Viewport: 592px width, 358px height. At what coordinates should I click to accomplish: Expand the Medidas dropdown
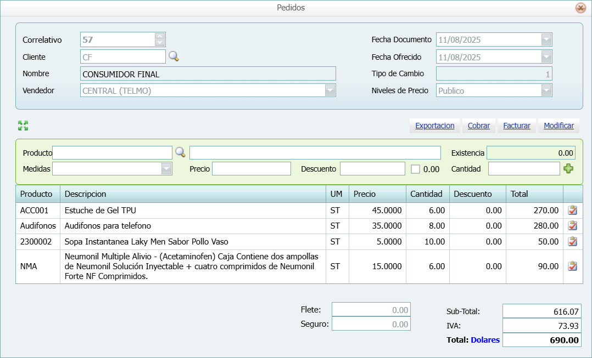coord(165,169)
